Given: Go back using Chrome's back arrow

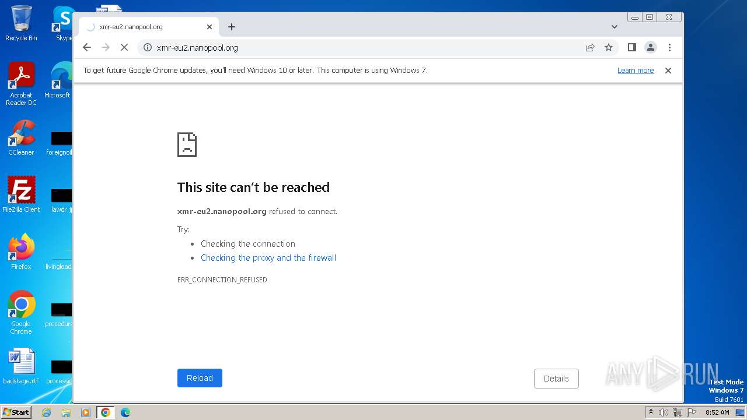Looking at the screenshot, I should (87, 48).
